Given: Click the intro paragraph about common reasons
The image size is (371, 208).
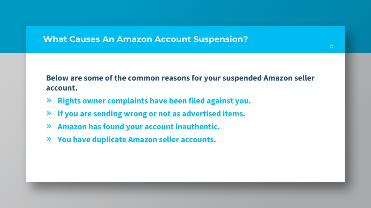Looking at the screenshot, I should pos(180,83).
